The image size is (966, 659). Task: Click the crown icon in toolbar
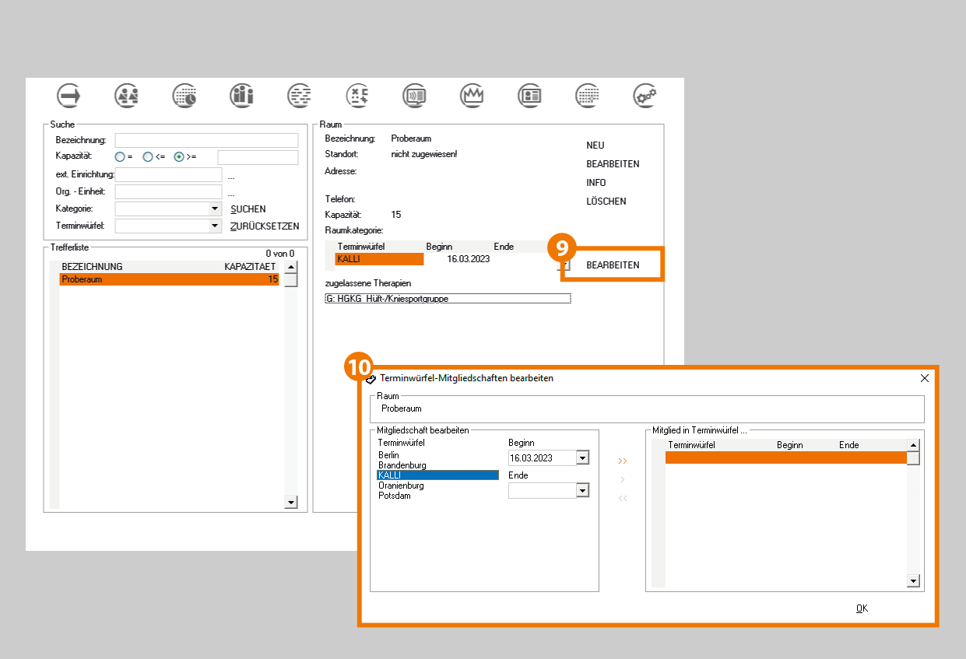472,95
